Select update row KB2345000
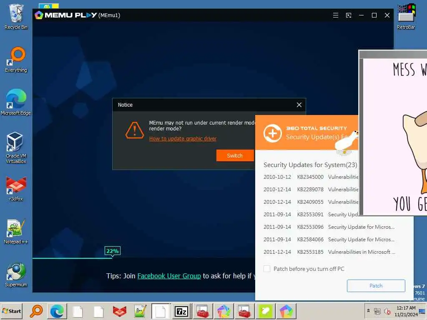The width and height of the screenshot is (427, 320). [x=311, y=177]
